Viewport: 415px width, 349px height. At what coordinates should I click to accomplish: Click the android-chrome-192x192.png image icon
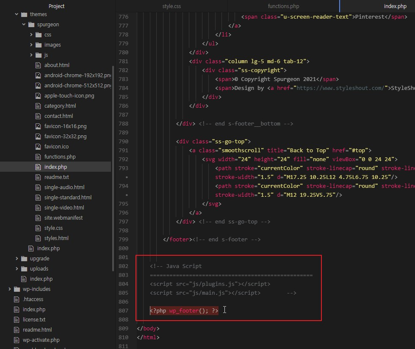(38, 75)
